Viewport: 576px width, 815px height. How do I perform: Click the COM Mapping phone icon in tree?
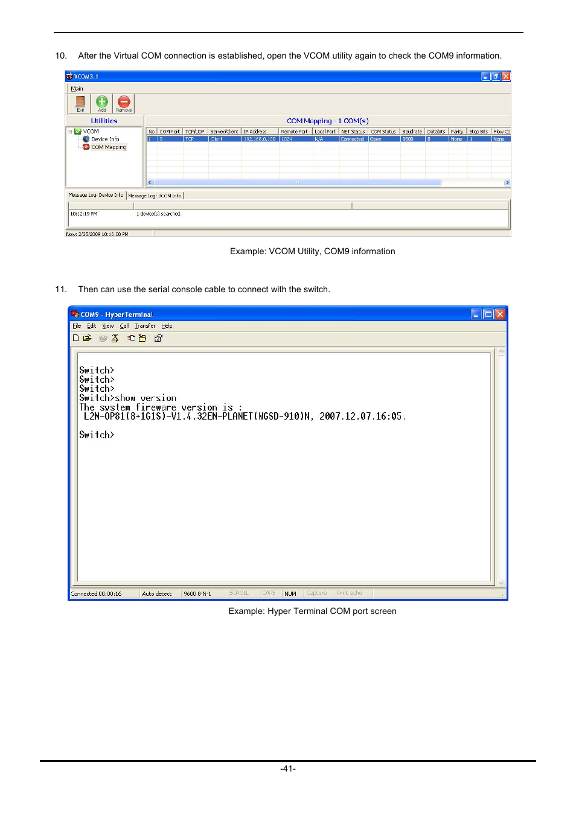pyautogui.click(x=86, y=147)
